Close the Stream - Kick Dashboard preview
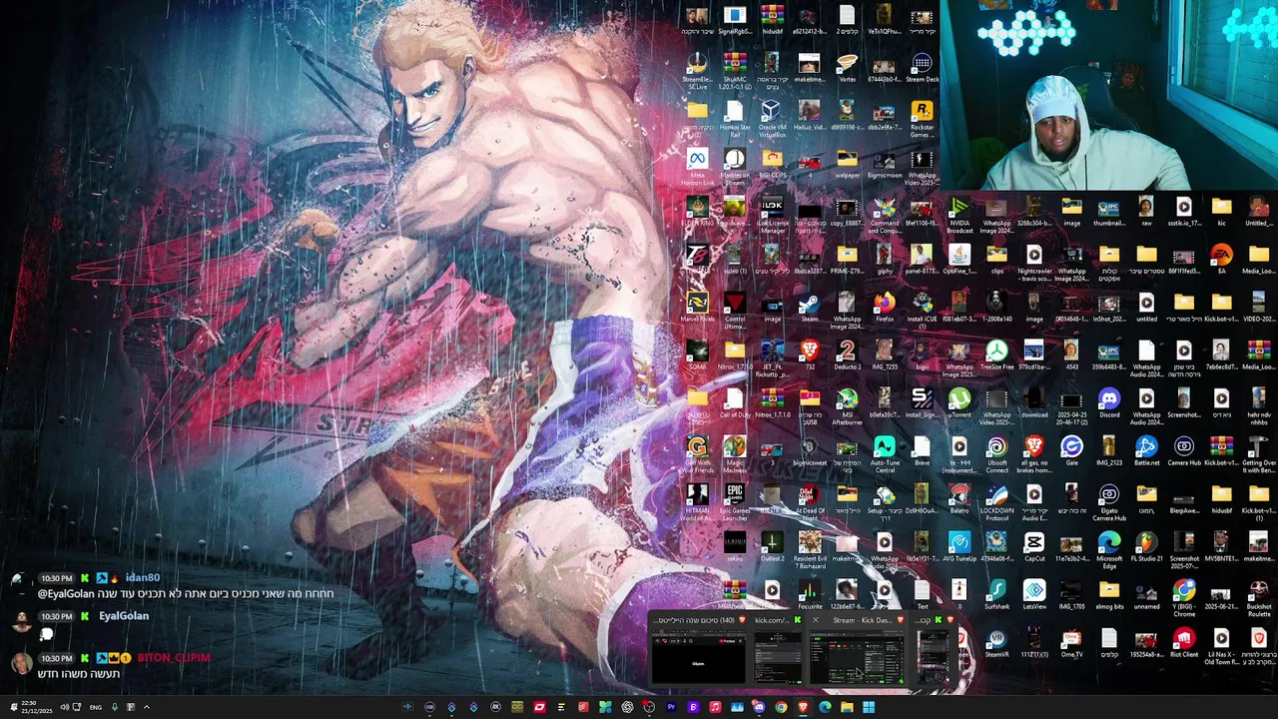Viewport: 1278px width, 719px height. (x=815, y=620)
